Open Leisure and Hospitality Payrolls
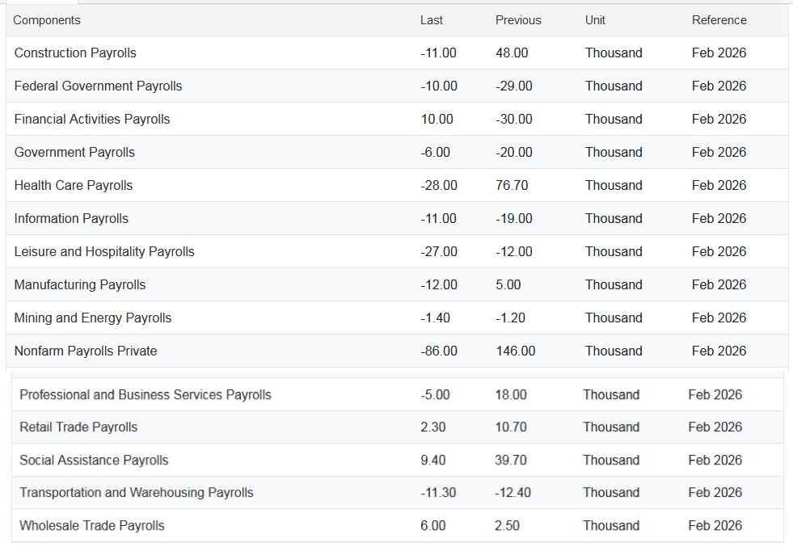This screenshot has width=793, height=551. 104,251
